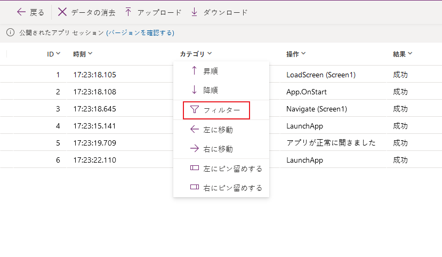Select the time cell 17:23:19.709
Image resolution: width=442 pixels, height=257 pixels.
pos(95,143)
